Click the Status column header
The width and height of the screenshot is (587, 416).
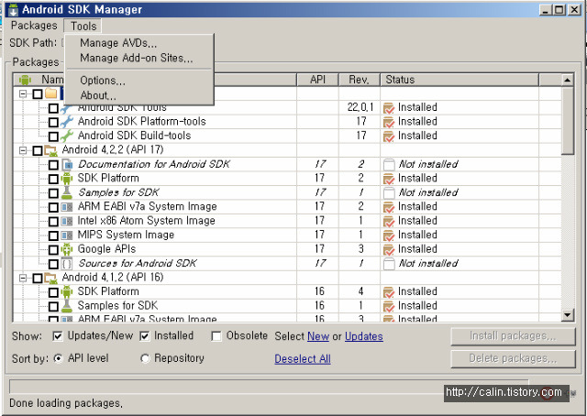tap(460, 80)
